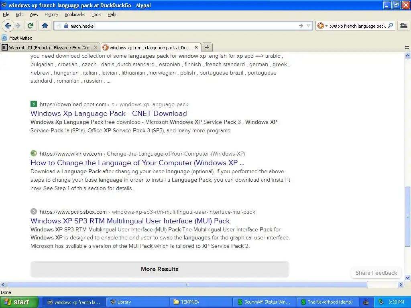The height and width of the screenshot is (308, 411).
Task: Close the Warcraft III (French) tab
Action: coord(96,47)
